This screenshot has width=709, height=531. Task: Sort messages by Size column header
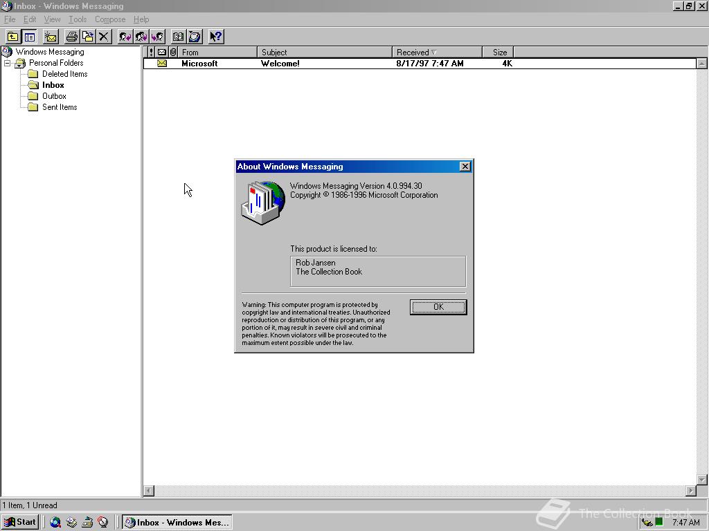tap(498, 52)
